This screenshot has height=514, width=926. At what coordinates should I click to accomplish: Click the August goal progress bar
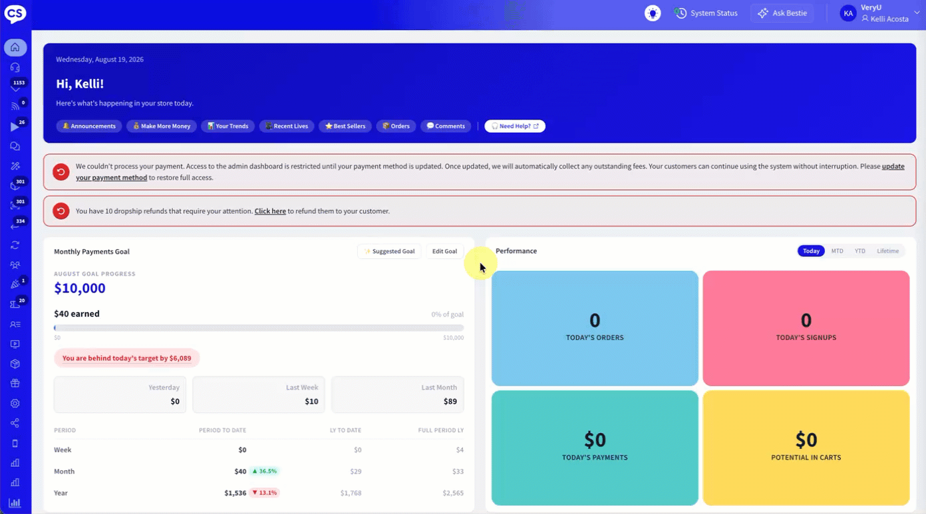point(259,328)
